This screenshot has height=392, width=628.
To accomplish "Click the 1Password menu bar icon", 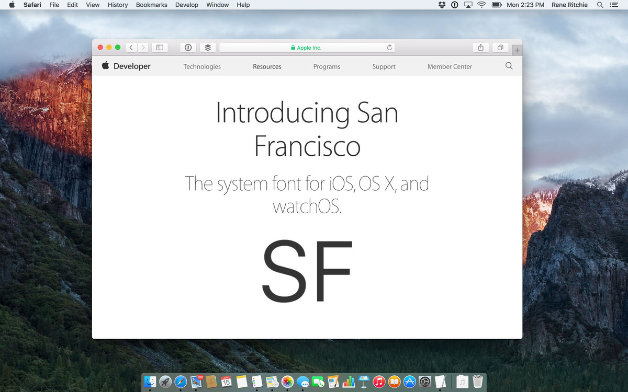I will [455, 5].
